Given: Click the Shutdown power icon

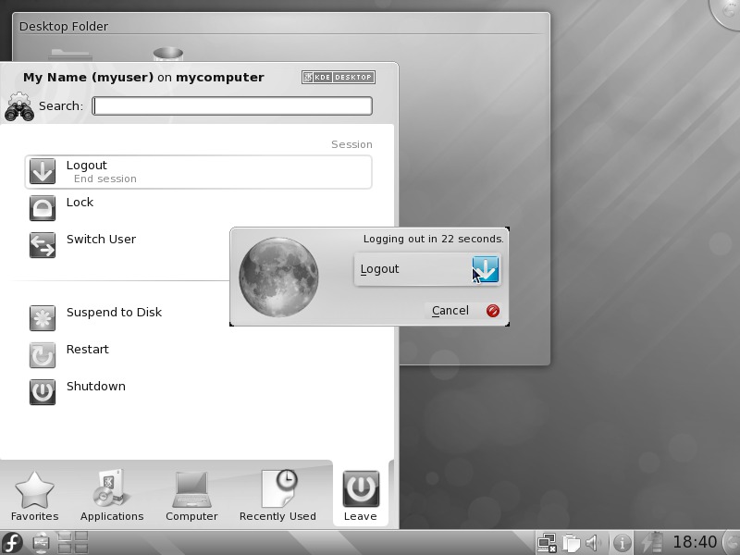Looking at the screenshot, I should (43, 392).
